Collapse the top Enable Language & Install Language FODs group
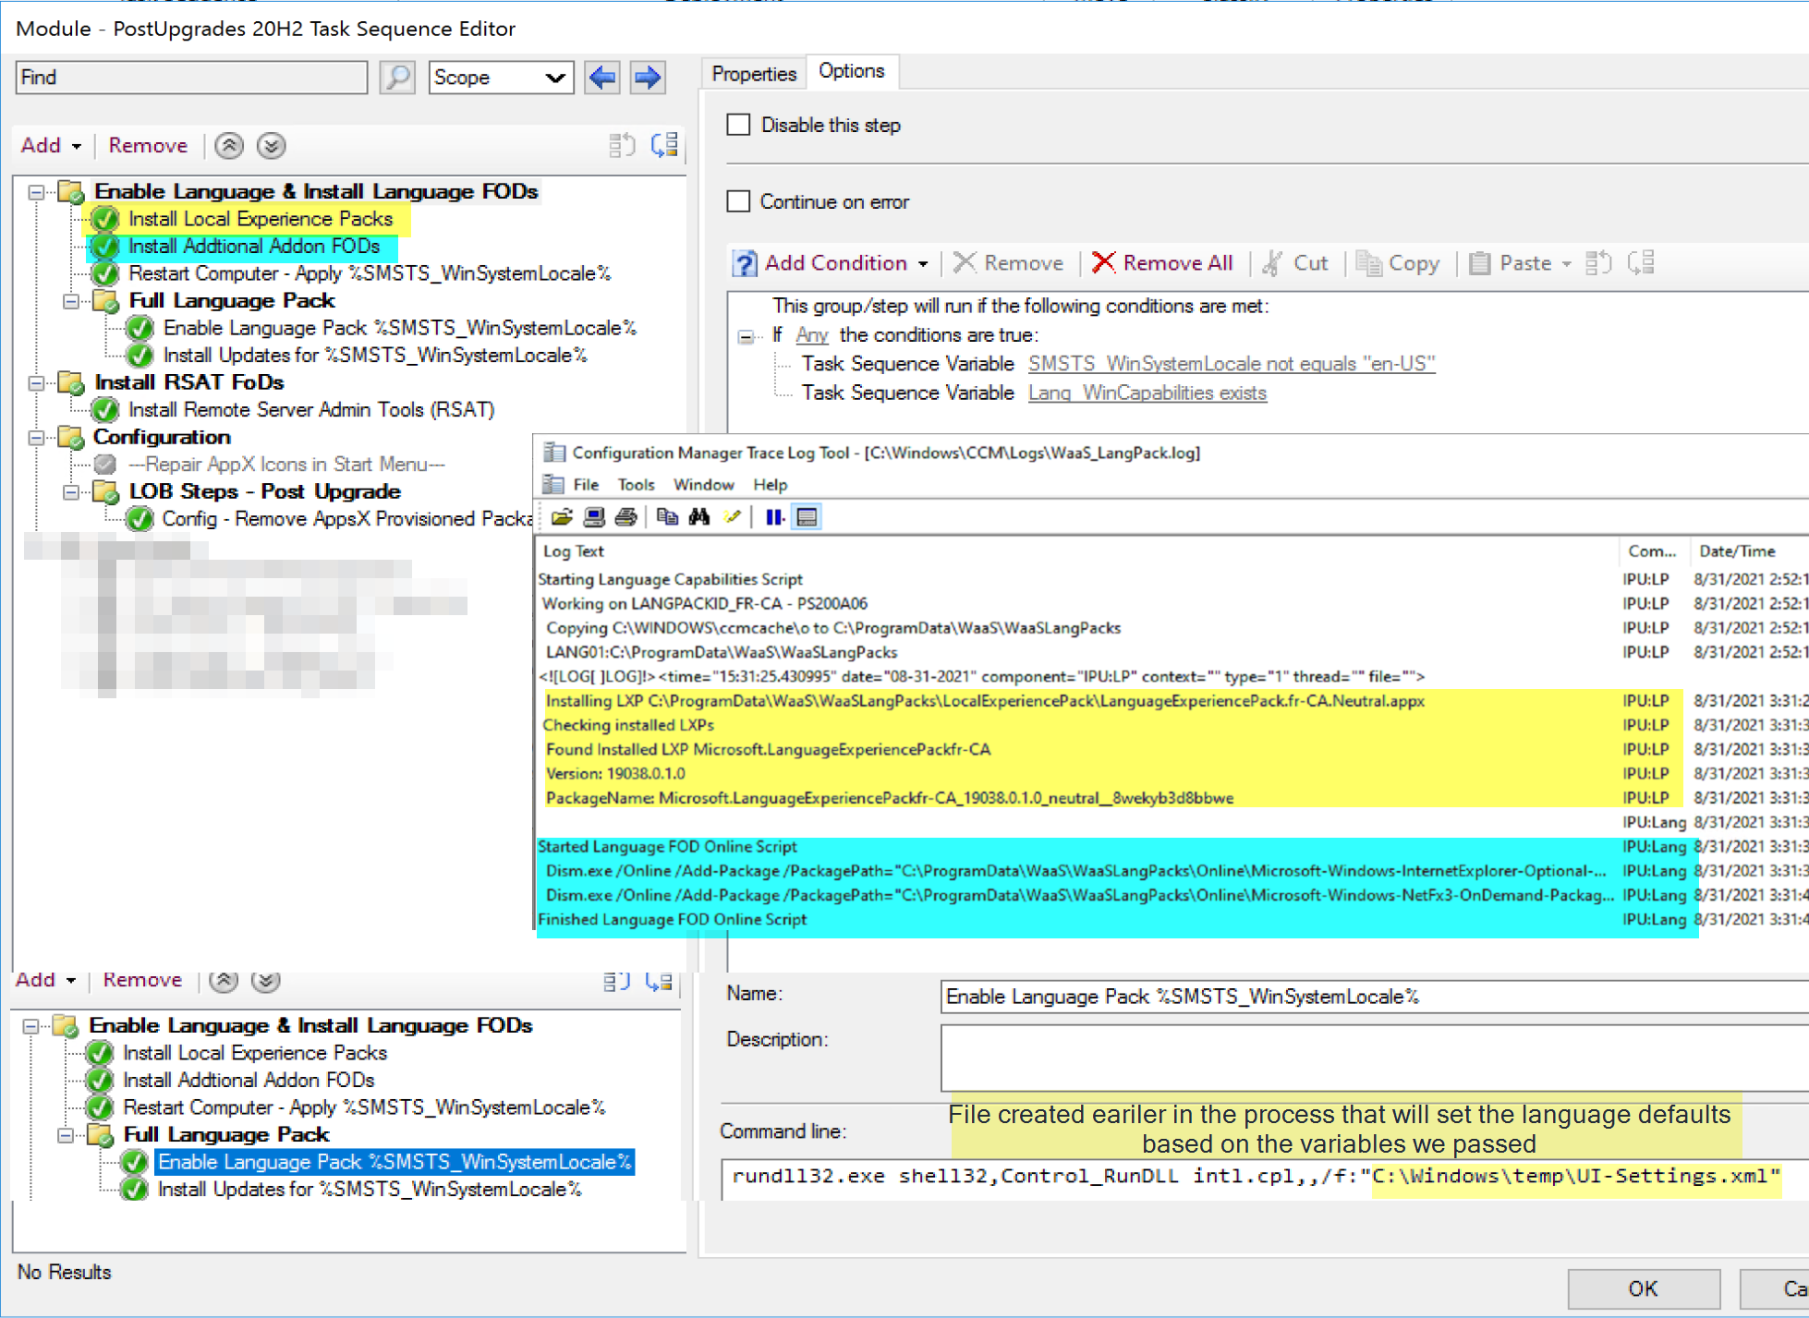Viewport: 1809px width, 1318px height. 36,192
